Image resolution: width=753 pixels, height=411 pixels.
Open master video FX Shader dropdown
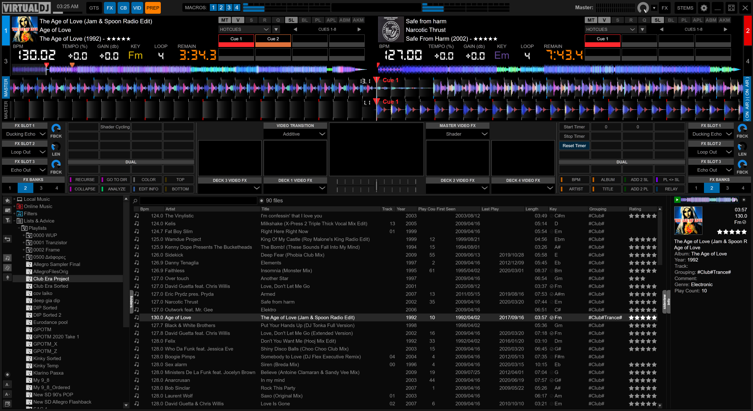458,134
